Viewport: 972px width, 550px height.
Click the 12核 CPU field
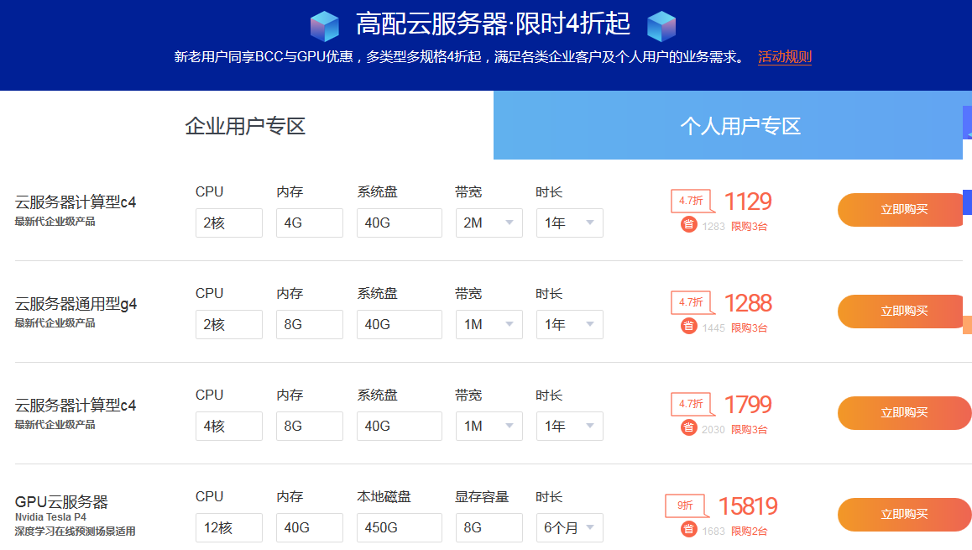click(x=228, y=528)
